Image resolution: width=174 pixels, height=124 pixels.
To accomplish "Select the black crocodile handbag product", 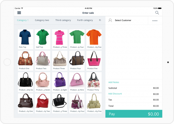I will [x=25, y=82].
